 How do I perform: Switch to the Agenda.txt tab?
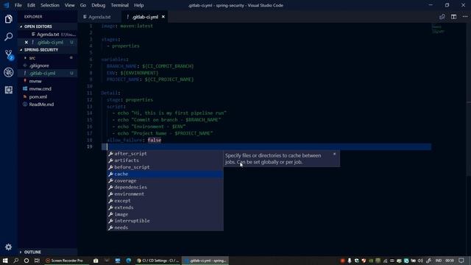tap(99, 17)
